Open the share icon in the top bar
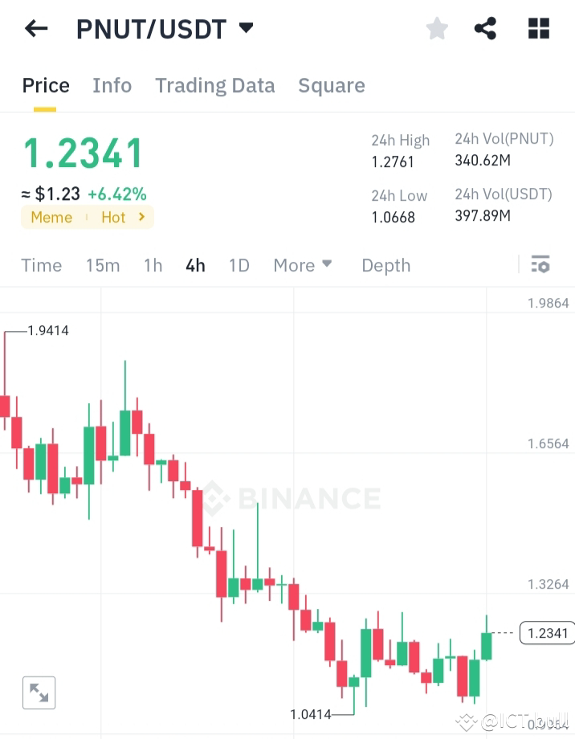 click(485, 28)
